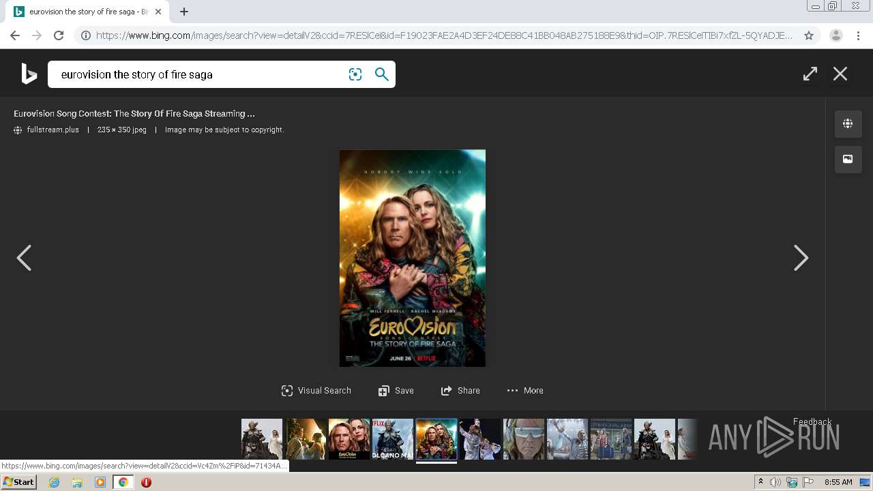Click the magnifier search button

[382, 74]
